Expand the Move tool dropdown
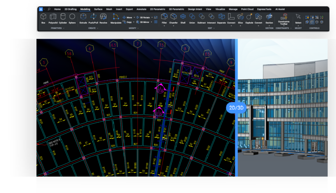The image size is (336, 193). pyautogui.click(x=134, y=17)
